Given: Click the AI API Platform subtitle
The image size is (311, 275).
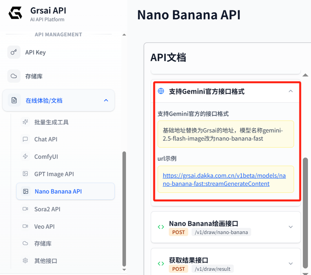Looking at the screenshot, I should (x=47, y=19).
